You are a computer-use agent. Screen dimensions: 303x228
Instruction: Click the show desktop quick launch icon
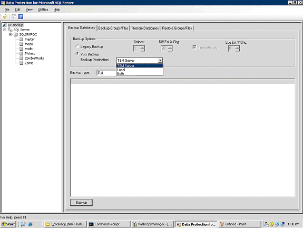23,224
